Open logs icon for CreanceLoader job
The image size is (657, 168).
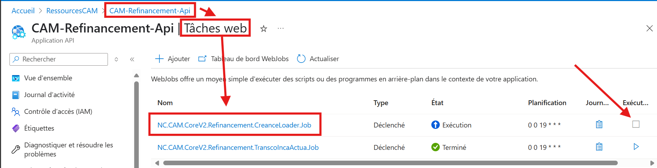click(x=599, y=124)
